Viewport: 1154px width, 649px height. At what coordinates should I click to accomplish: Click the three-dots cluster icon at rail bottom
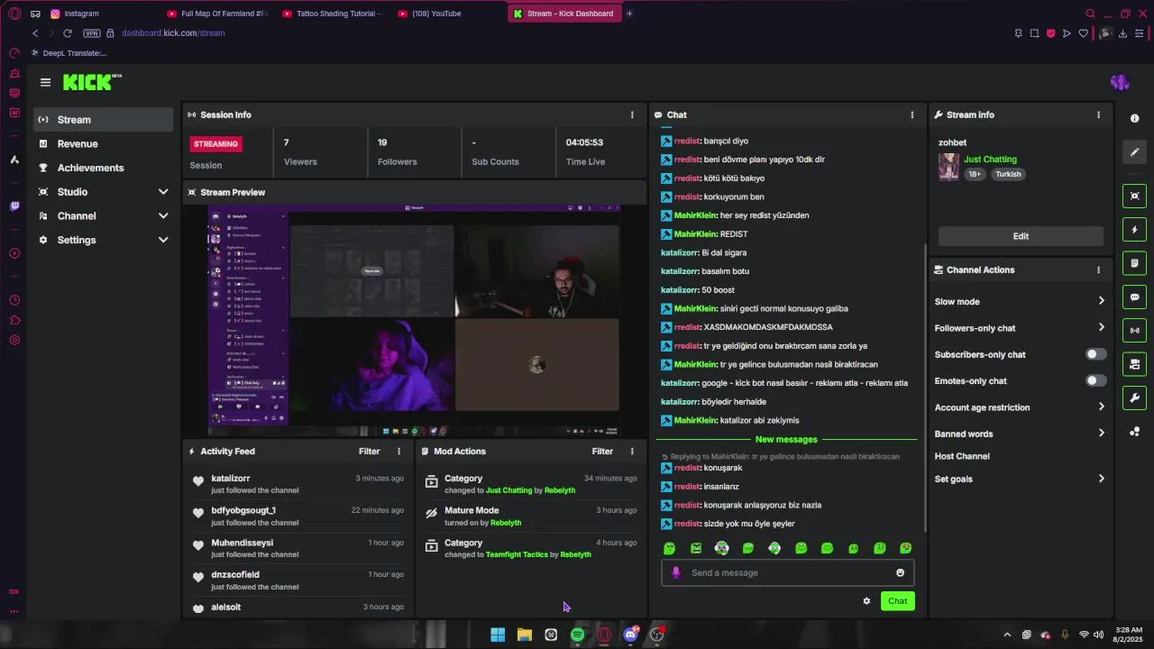(1134, 432)
